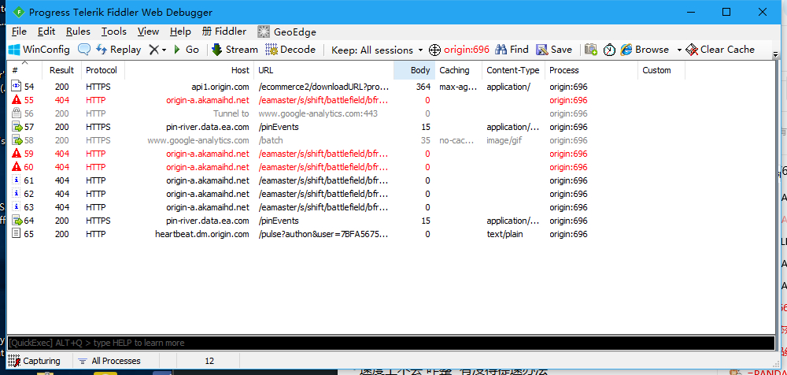Sort by Result column header

pyautogui.click(x=61, y=70)
